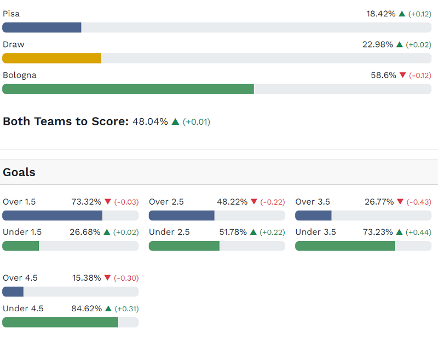This screenshot has height=337, width=438.
Task: Click green up arrow beside Draw 22.98%
Action: point(399,44)
